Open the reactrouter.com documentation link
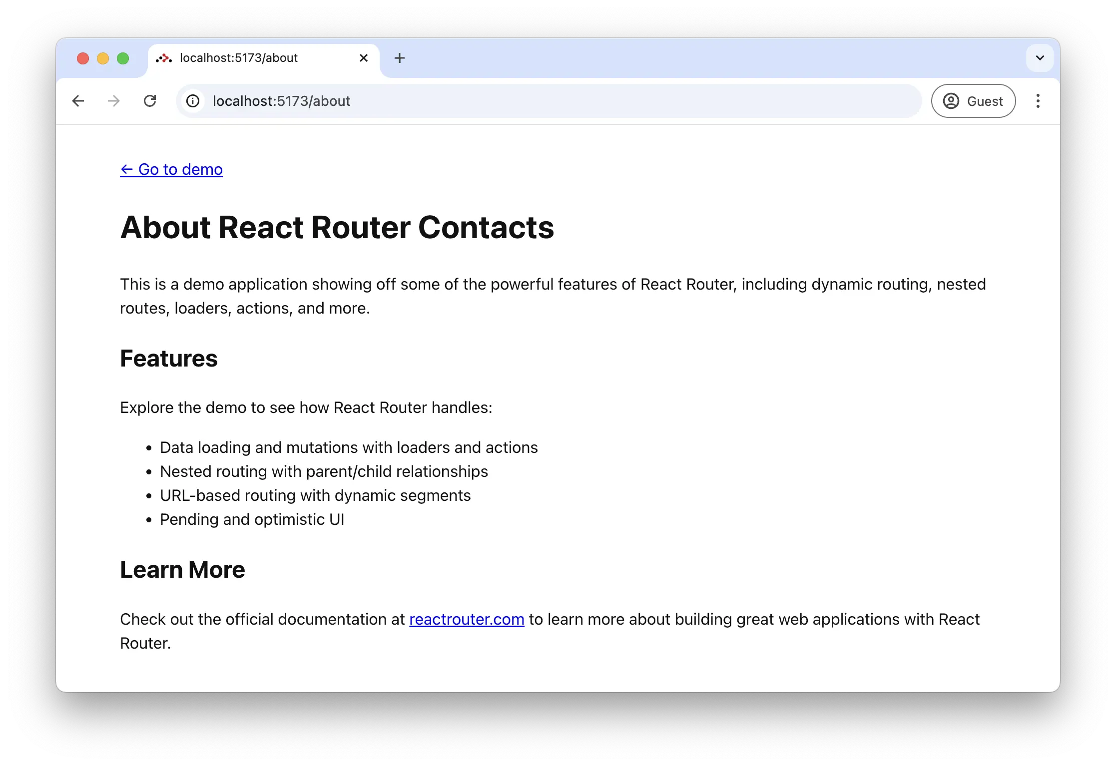This screenshot has width=1116, height=766. tap(467, 619)
